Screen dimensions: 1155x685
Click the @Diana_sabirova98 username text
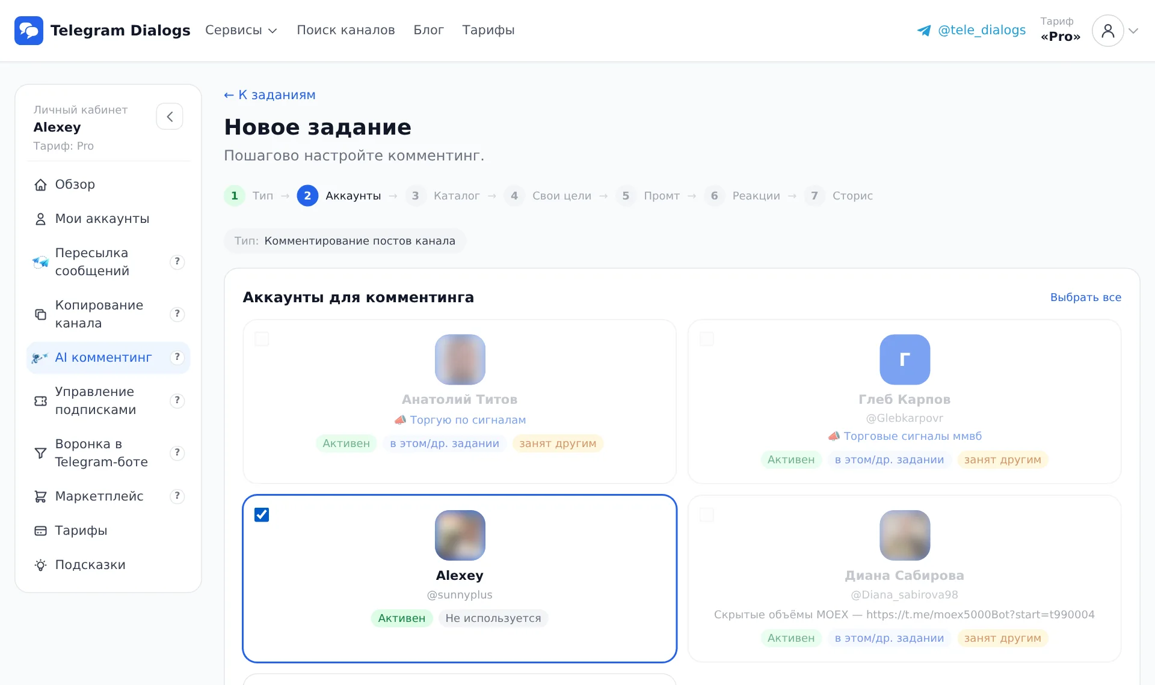904,595
